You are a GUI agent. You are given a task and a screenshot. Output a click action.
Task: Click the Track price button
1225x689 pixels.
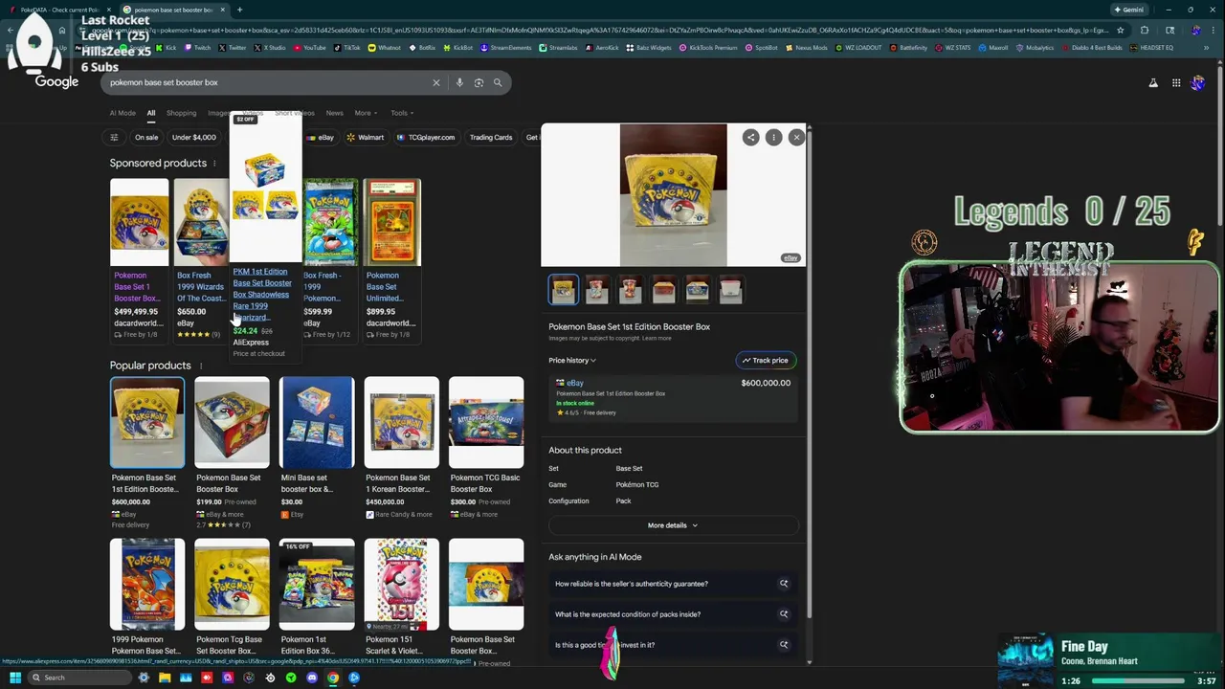pos(766,361)
